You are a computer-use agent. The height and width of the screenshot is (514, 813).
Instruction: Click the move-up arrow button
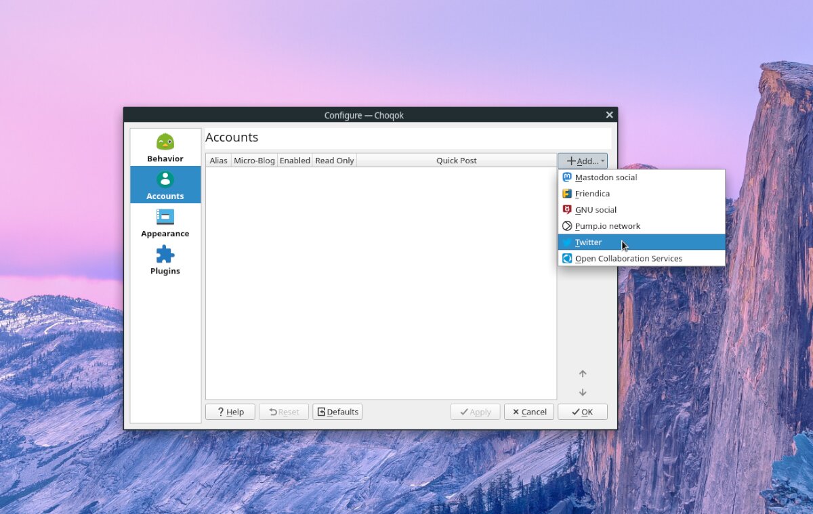[x=582, y=373]
